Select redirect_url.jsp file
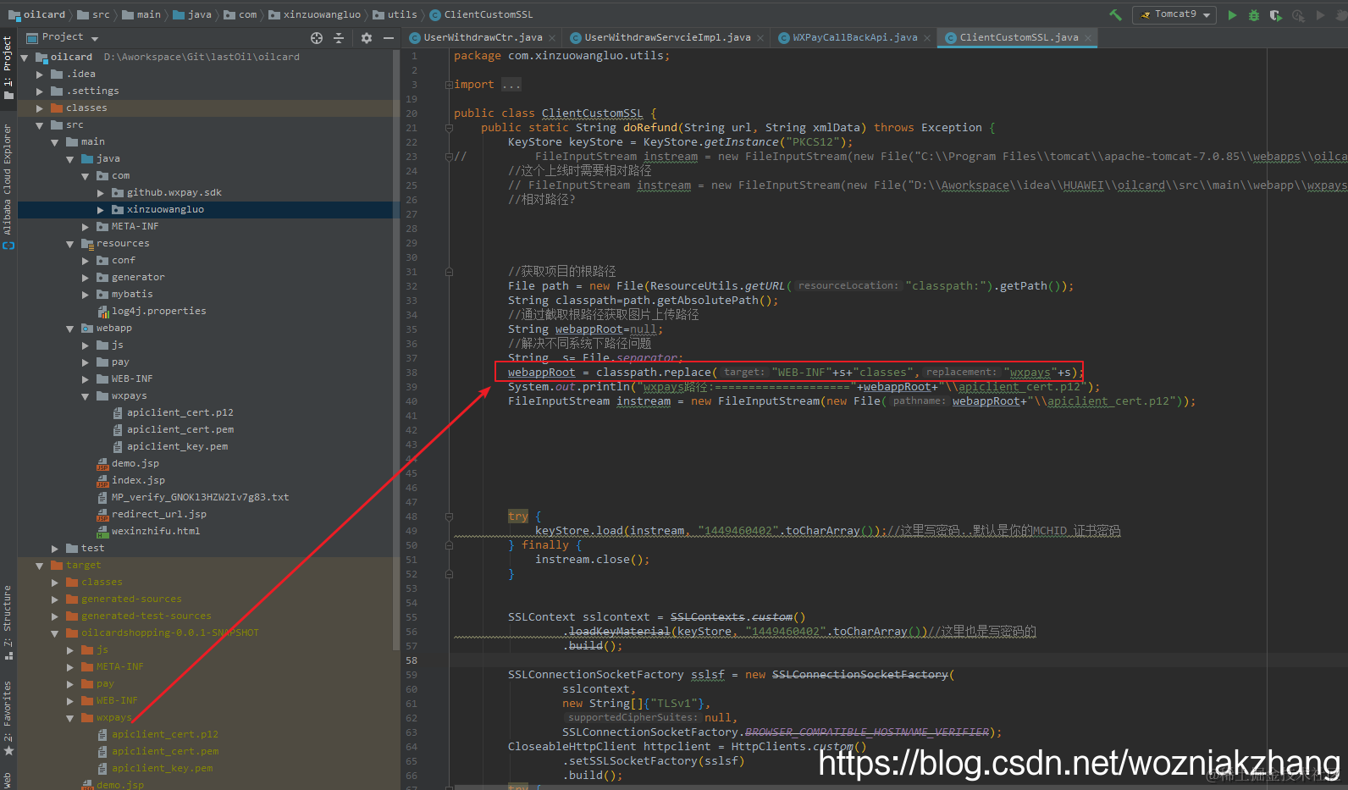This screenshot has width=1348, height=790. point(158,514)
